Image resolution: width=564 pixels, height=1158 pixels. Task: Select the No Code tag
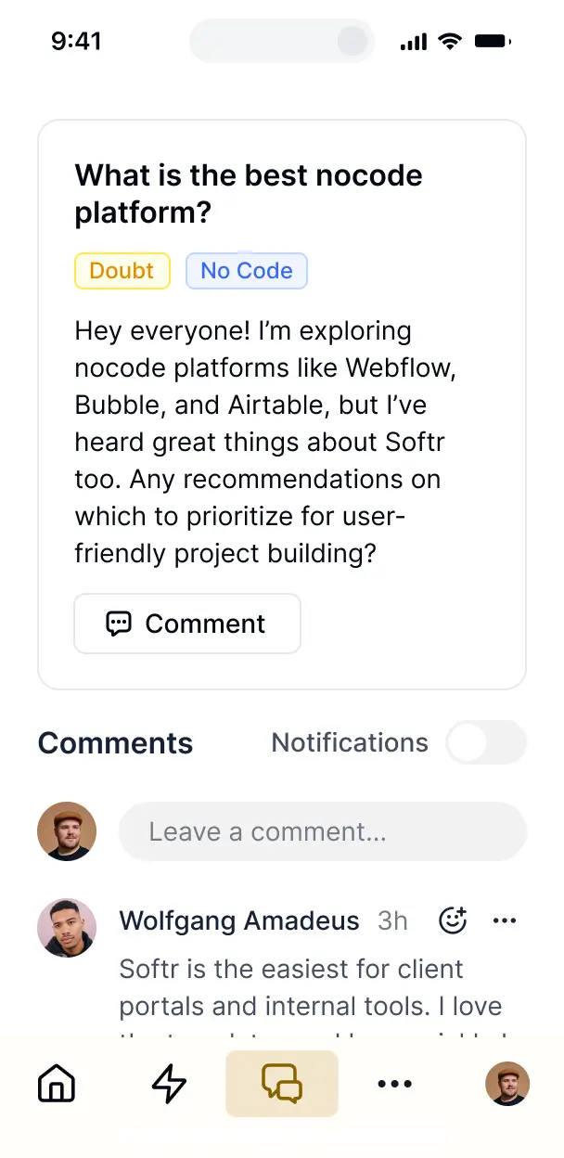[246, 270]
